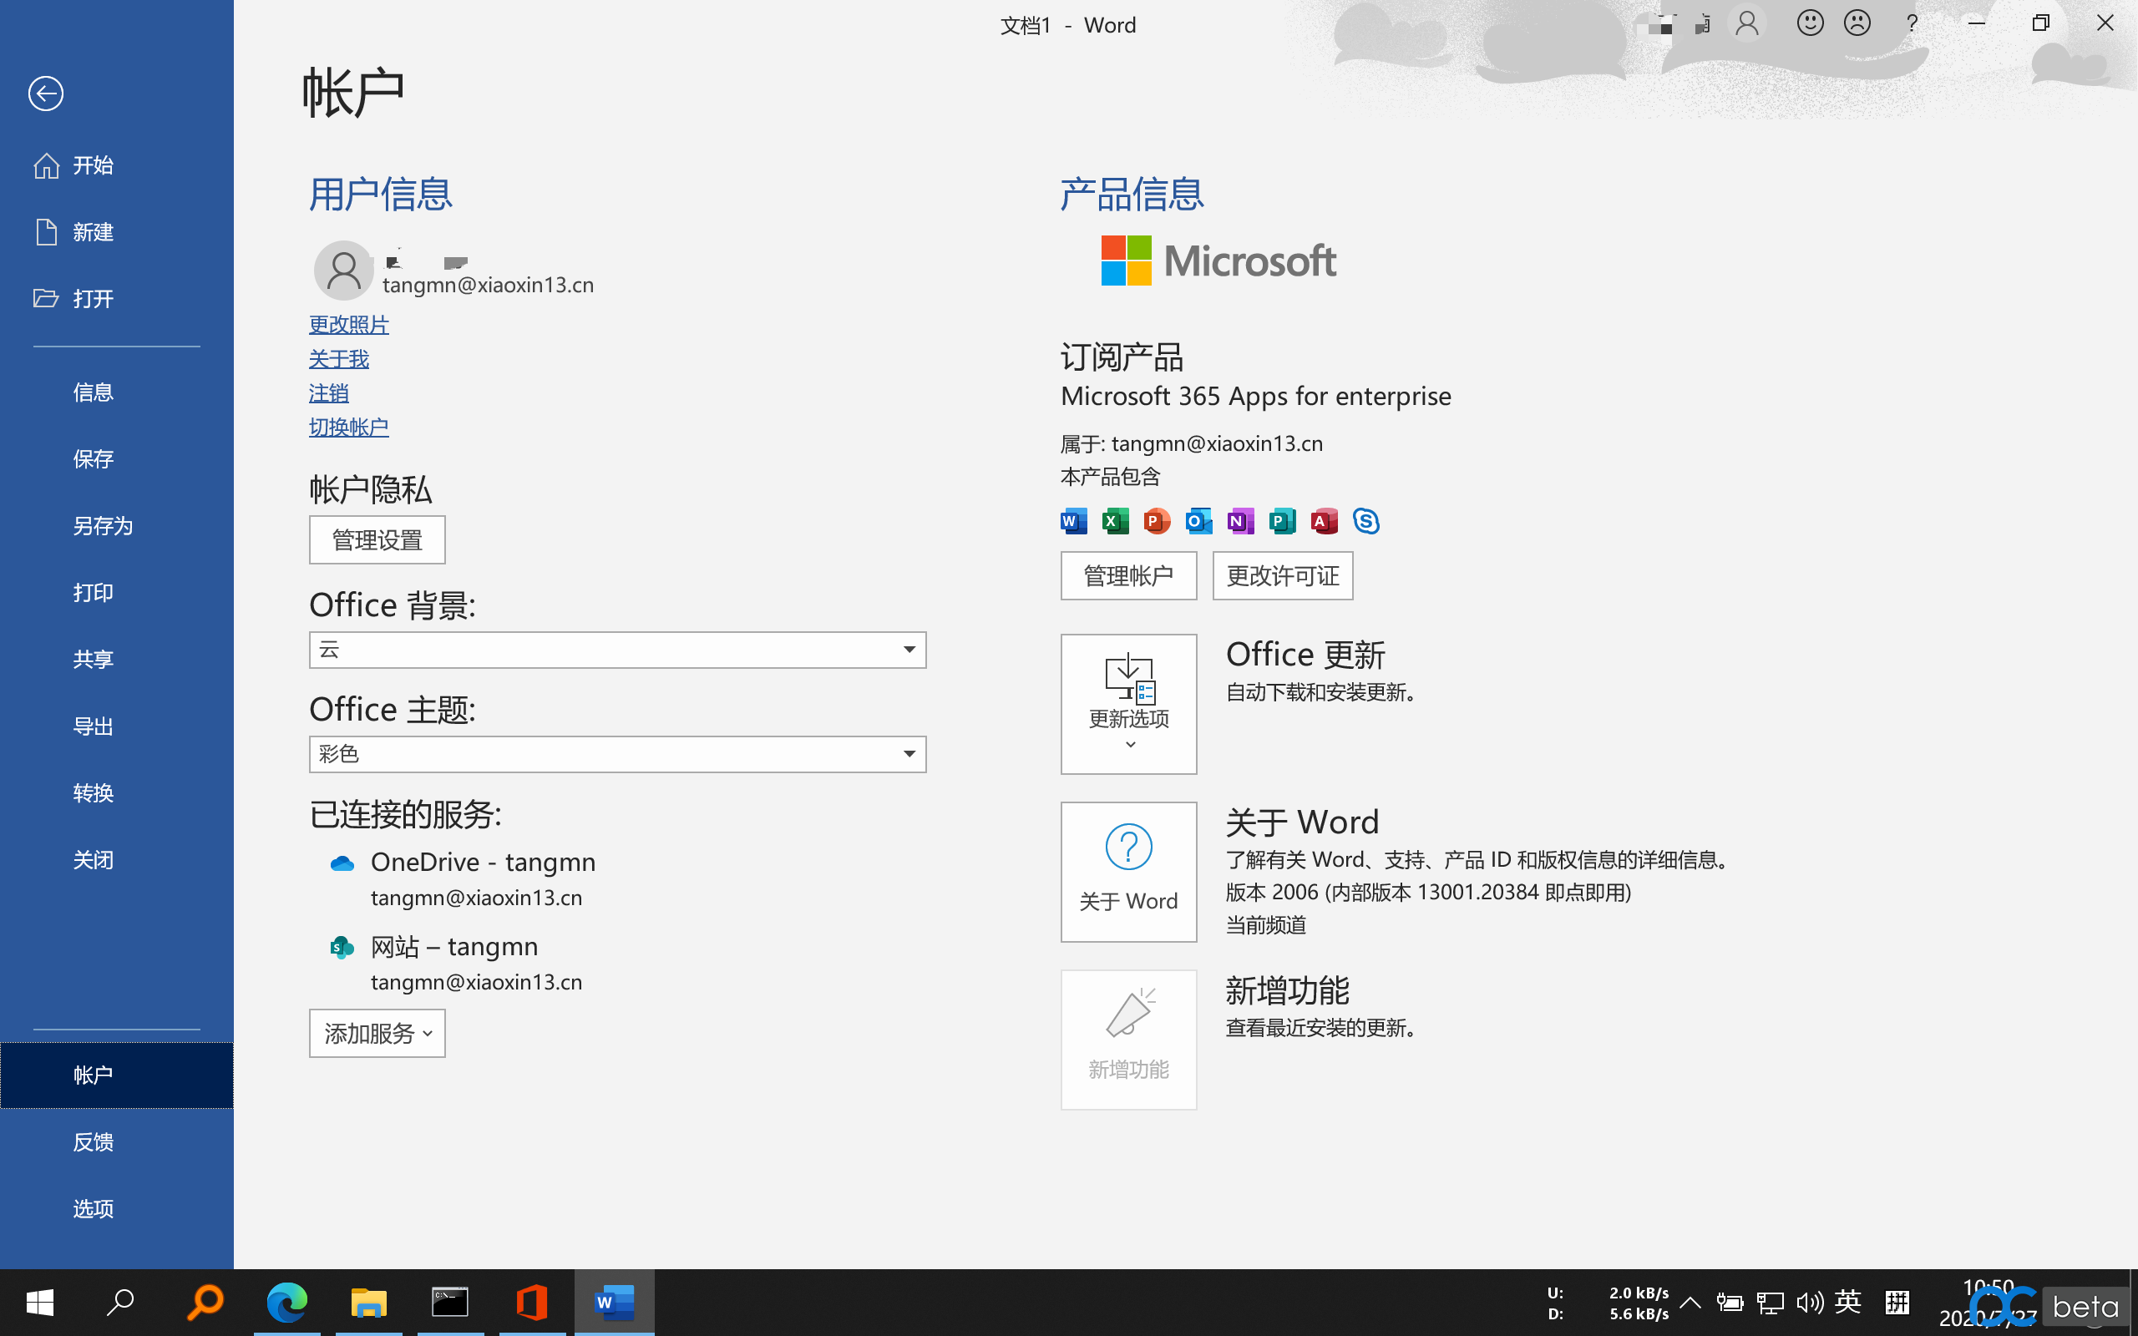Click the smiley face feedback icon

click(x=1809, y=24)
